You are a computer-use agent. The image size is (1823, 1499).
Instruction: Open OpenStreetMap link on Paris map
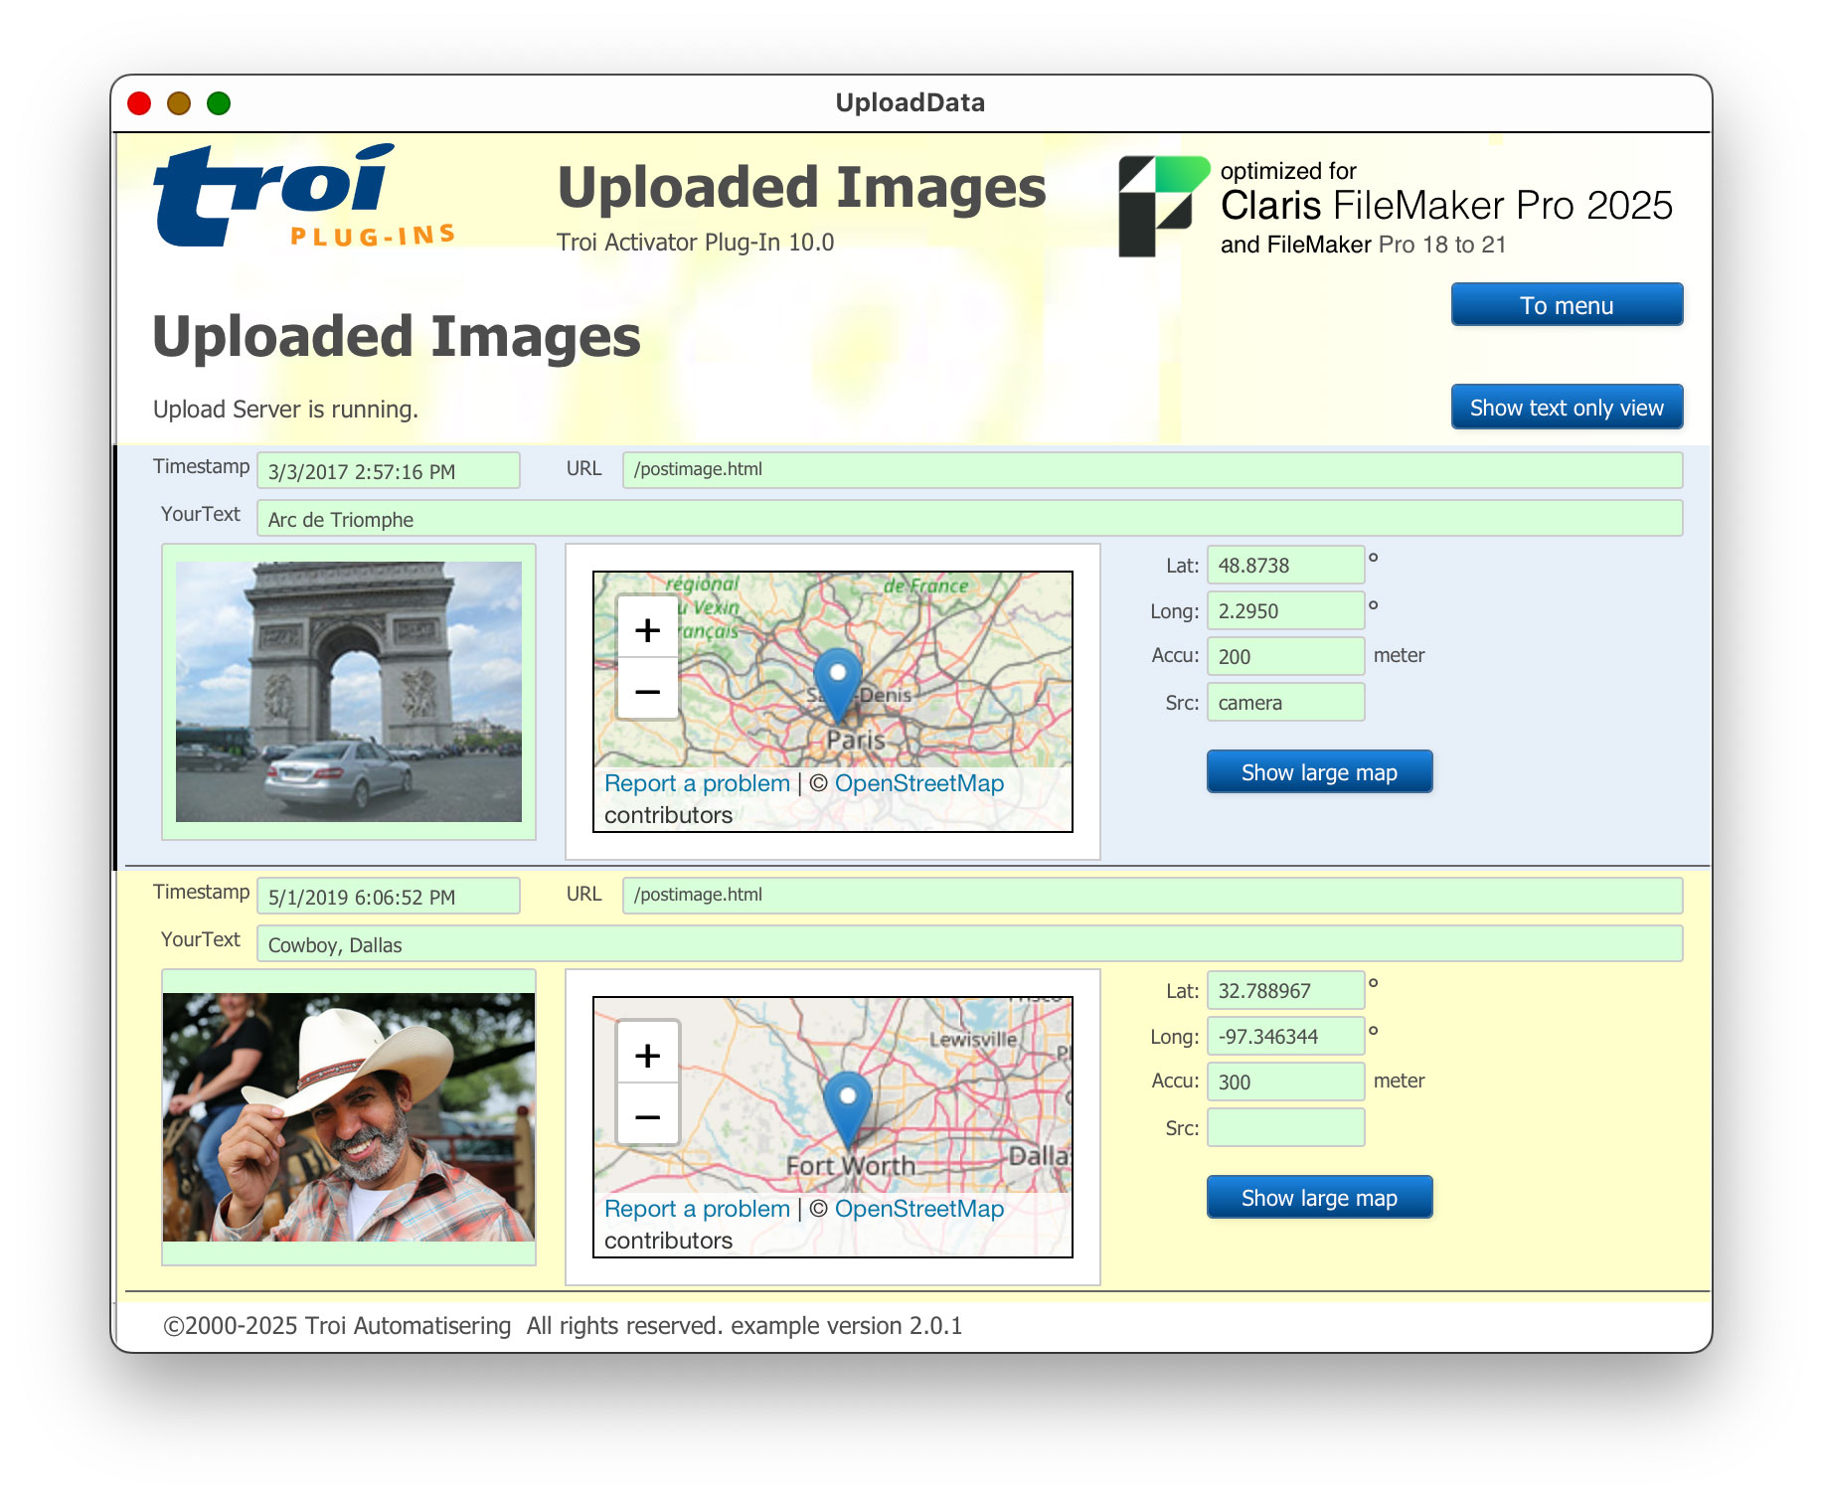tap(919, 783)
